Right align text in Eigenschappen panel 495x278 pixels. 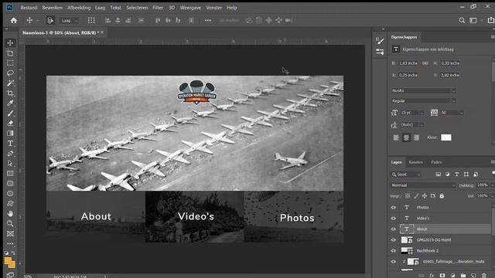click(x=416, y=137)
